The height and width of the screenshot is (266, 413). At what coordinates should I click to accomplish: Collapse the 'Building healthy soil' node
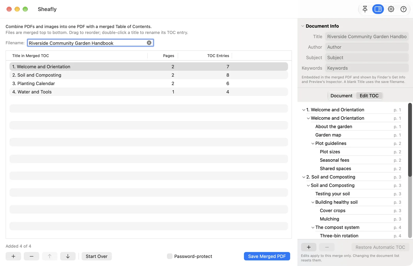click(x=313, y=202)
